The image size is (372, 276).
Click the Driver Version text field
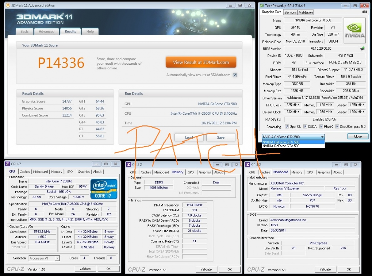[x=324, y=98]
